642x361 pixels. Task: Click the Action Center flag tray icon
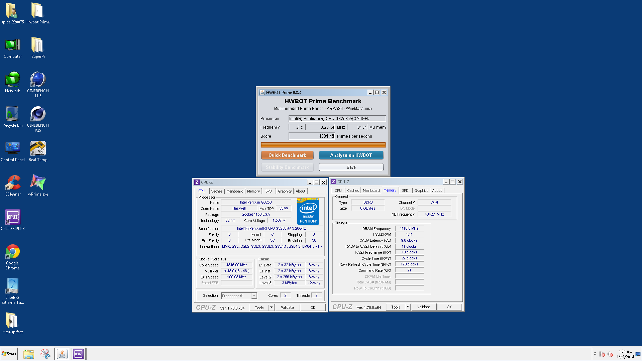(602, 354)
